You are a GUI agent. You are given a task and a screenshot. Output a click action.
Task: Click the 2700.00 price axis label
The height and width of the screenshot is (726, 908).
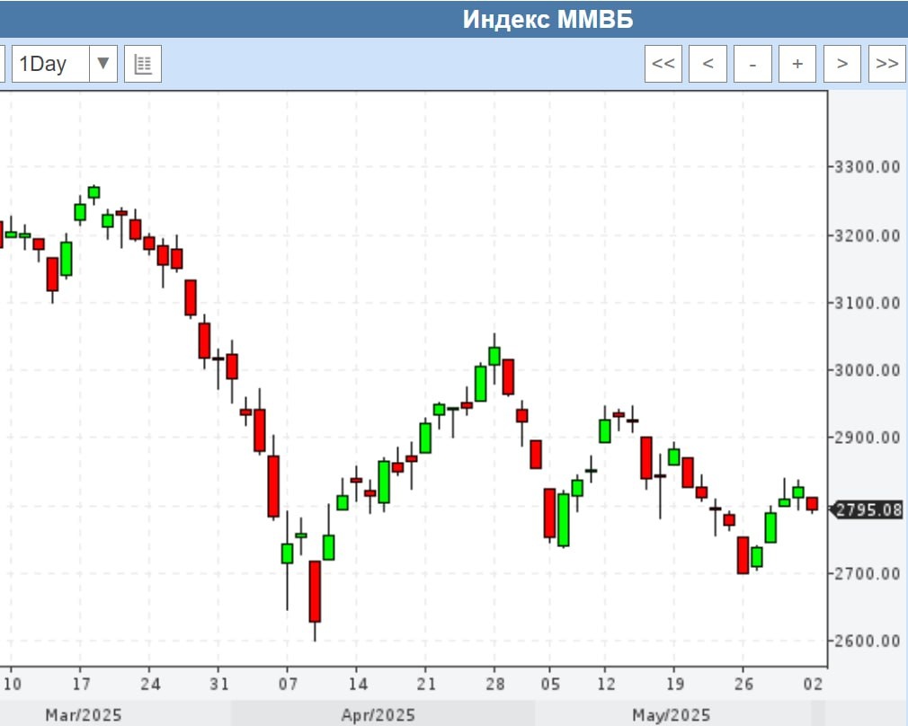867,573
